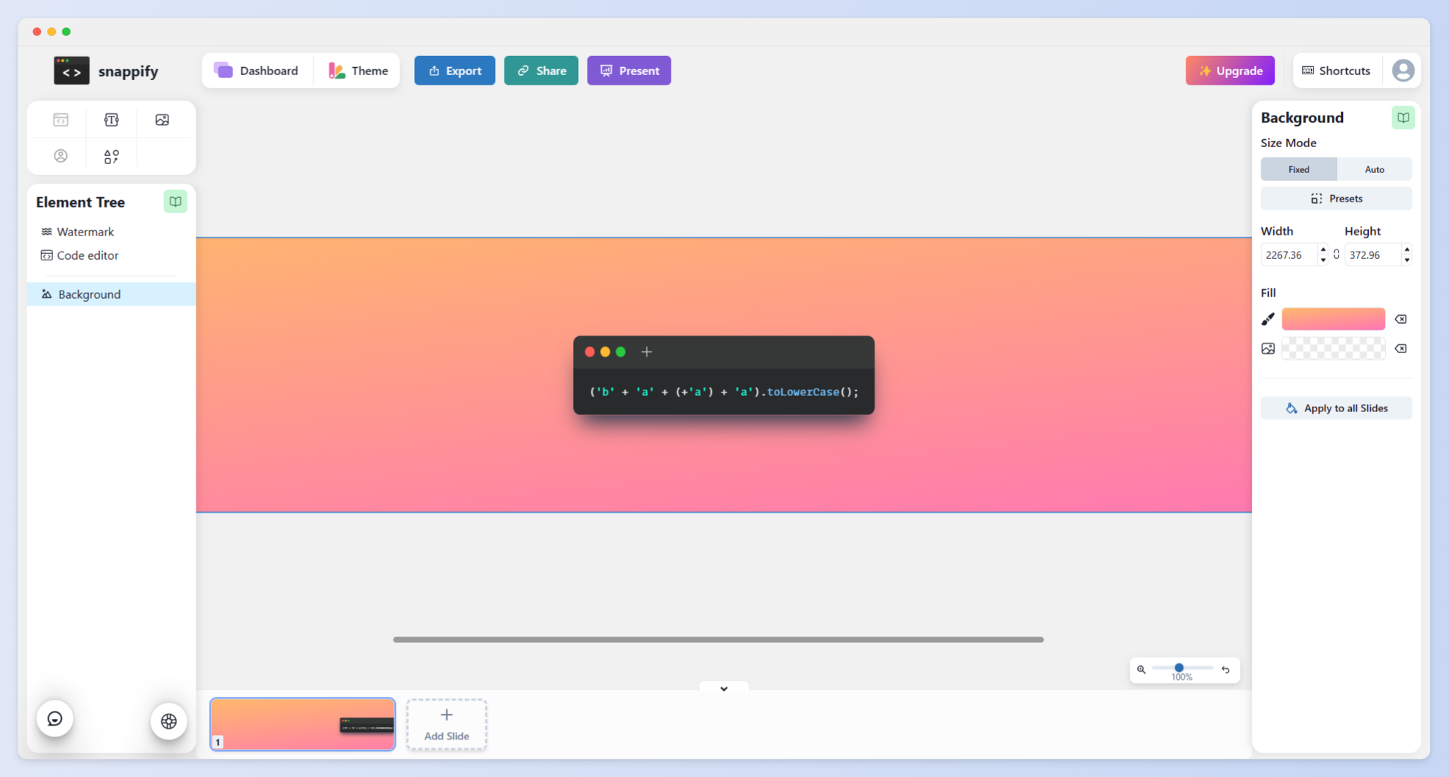Switch Size Mode to Auto

[x=1374, y=169]
